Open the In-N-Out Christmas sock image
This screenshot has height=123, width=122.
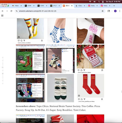tap(91, 57)
